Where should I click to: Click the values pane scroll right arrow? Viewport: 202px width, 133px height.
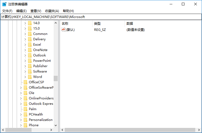click(x=199, y=130)
